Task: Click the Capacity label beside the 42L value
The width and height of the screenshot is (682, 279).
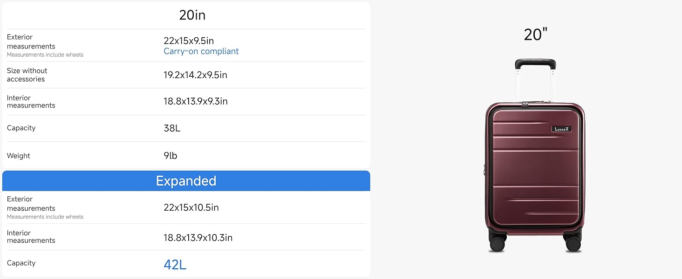Action: coord(21,263)
